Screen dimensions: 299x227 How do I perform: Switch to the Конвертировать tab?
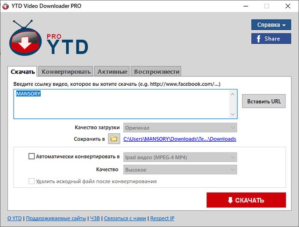tap(66, 72)
